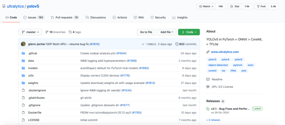Click the .dockerignore file icon
The width and height of the screenshot is (285, 125).
(23, 90)
